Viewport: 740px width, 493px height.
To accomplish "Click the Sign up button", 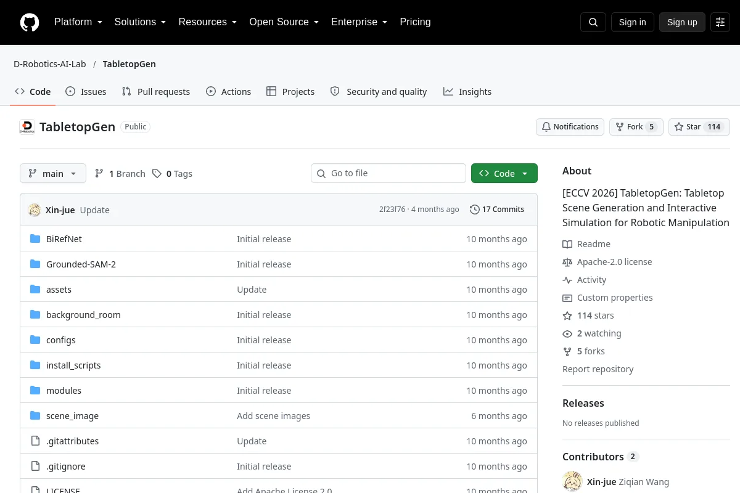I will pos(682,22).
